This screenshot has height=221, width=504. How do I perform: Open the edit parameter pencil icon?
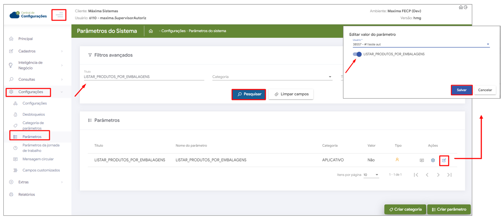tap(444, 160)
